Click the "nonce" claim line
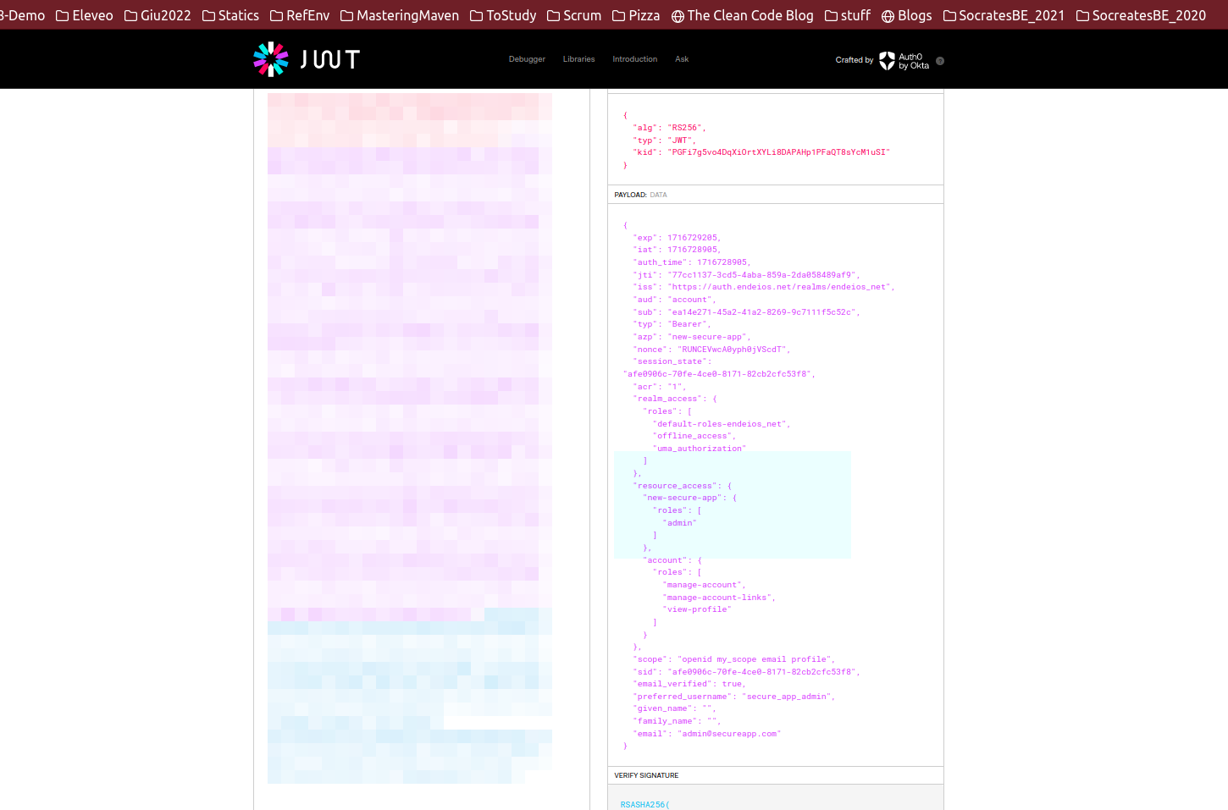 [711, 350]
